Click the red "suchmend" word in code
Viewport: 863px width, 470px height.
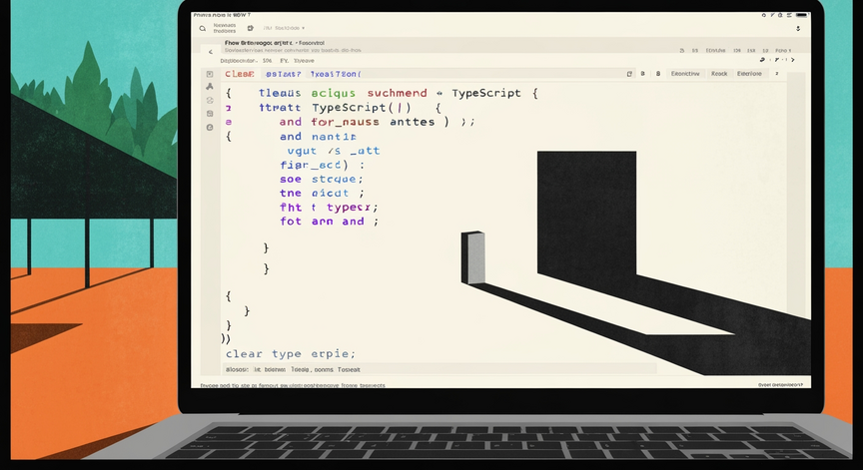397,93
